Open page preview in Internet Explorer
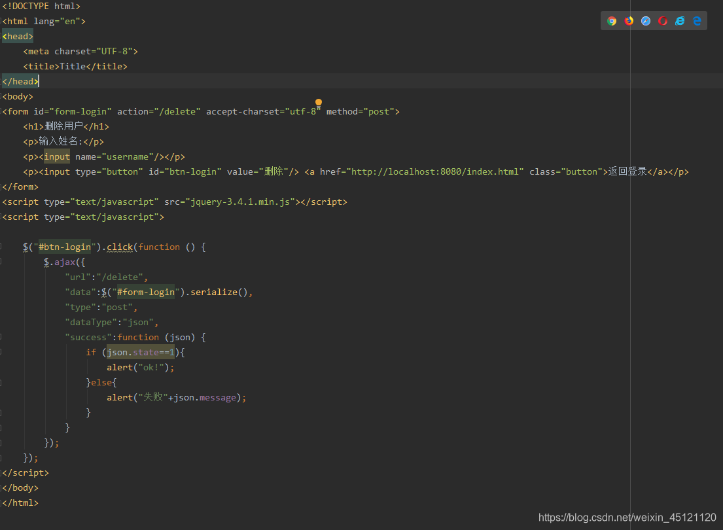 coord(680,21)
